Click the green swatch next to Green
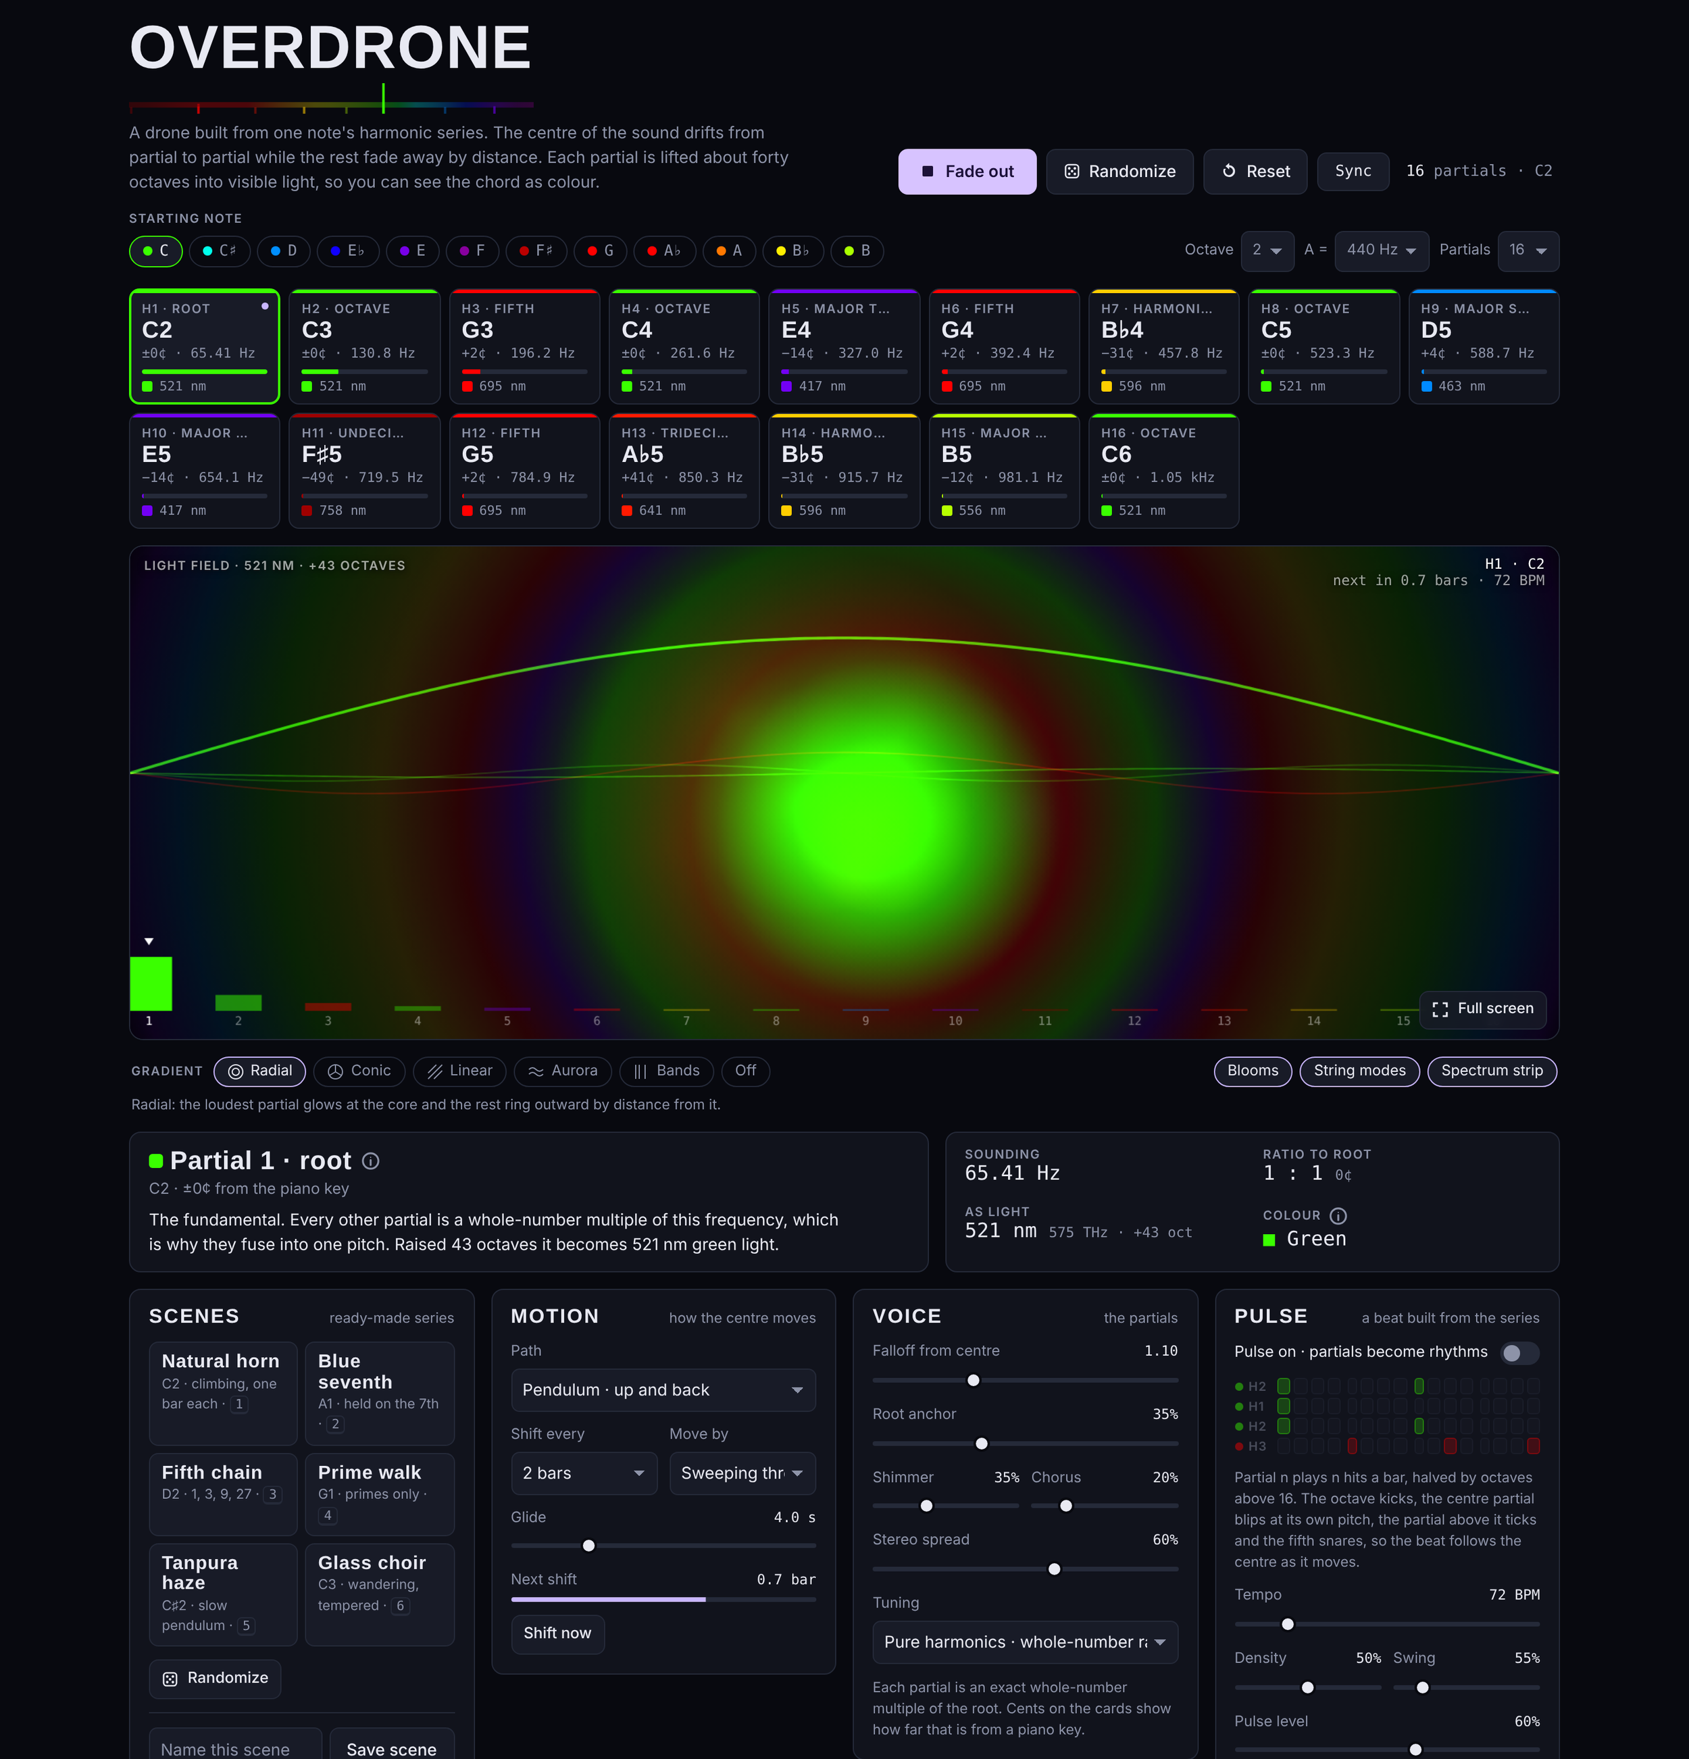1689x1759 pixels. pyautogui.click(x=1269, y=1240)
